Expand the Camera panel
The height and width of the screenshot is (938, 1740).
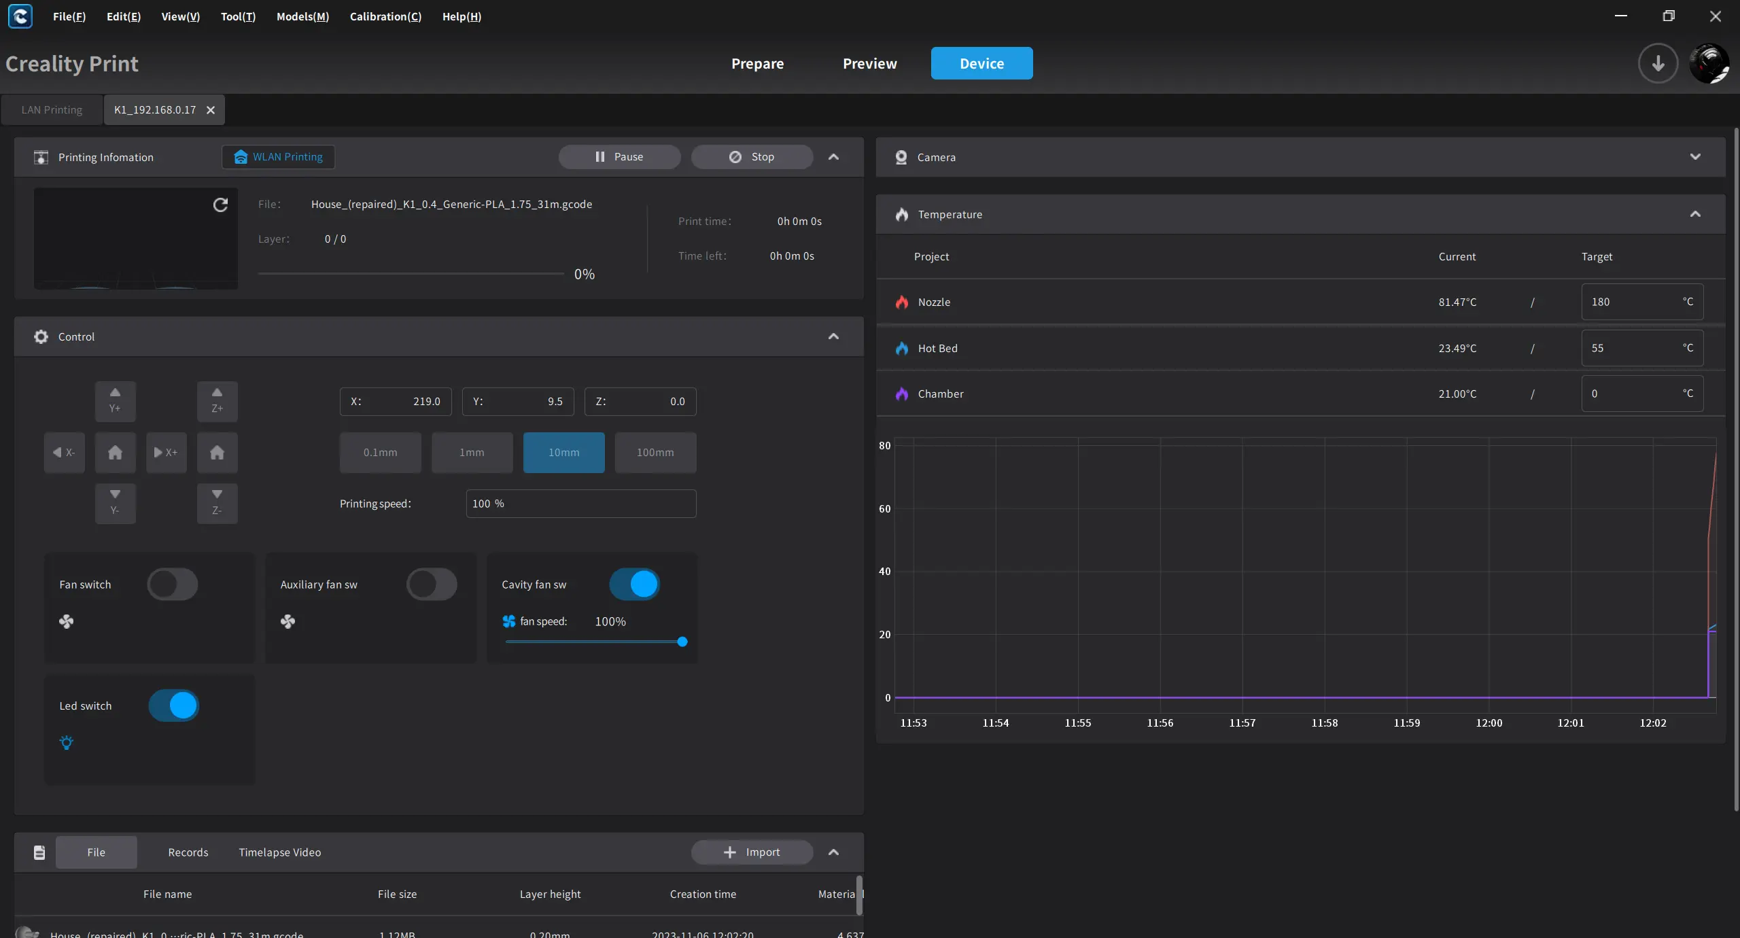(x=1695, y=157)
